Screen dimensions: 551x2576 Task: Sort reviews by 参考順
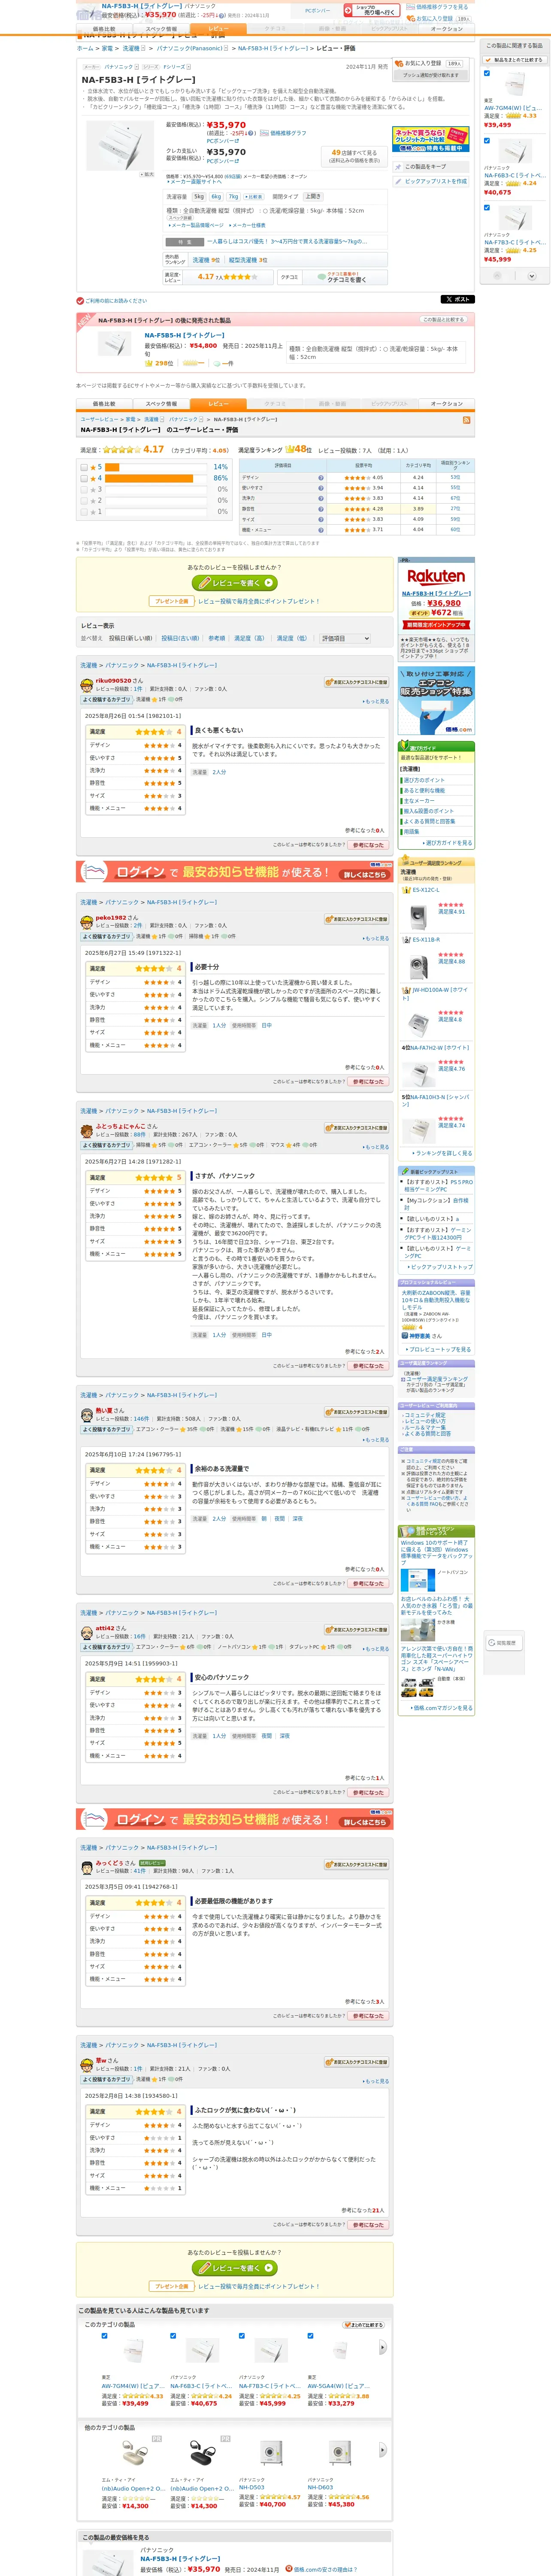coord(217,638)
